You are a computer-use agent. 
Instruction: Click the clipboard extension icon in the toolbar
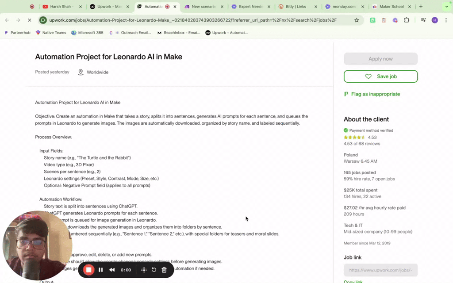[x=383, y=20]
